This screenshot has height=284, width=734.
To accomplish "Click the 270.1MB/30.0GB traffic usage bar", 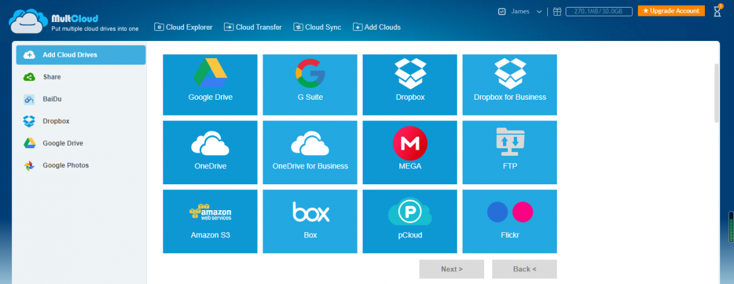I will 599,12.
